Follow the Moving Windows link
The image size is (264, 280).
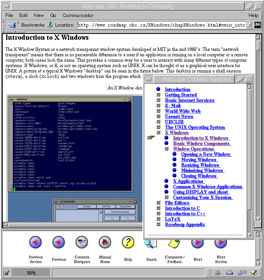tap(199, 160)
